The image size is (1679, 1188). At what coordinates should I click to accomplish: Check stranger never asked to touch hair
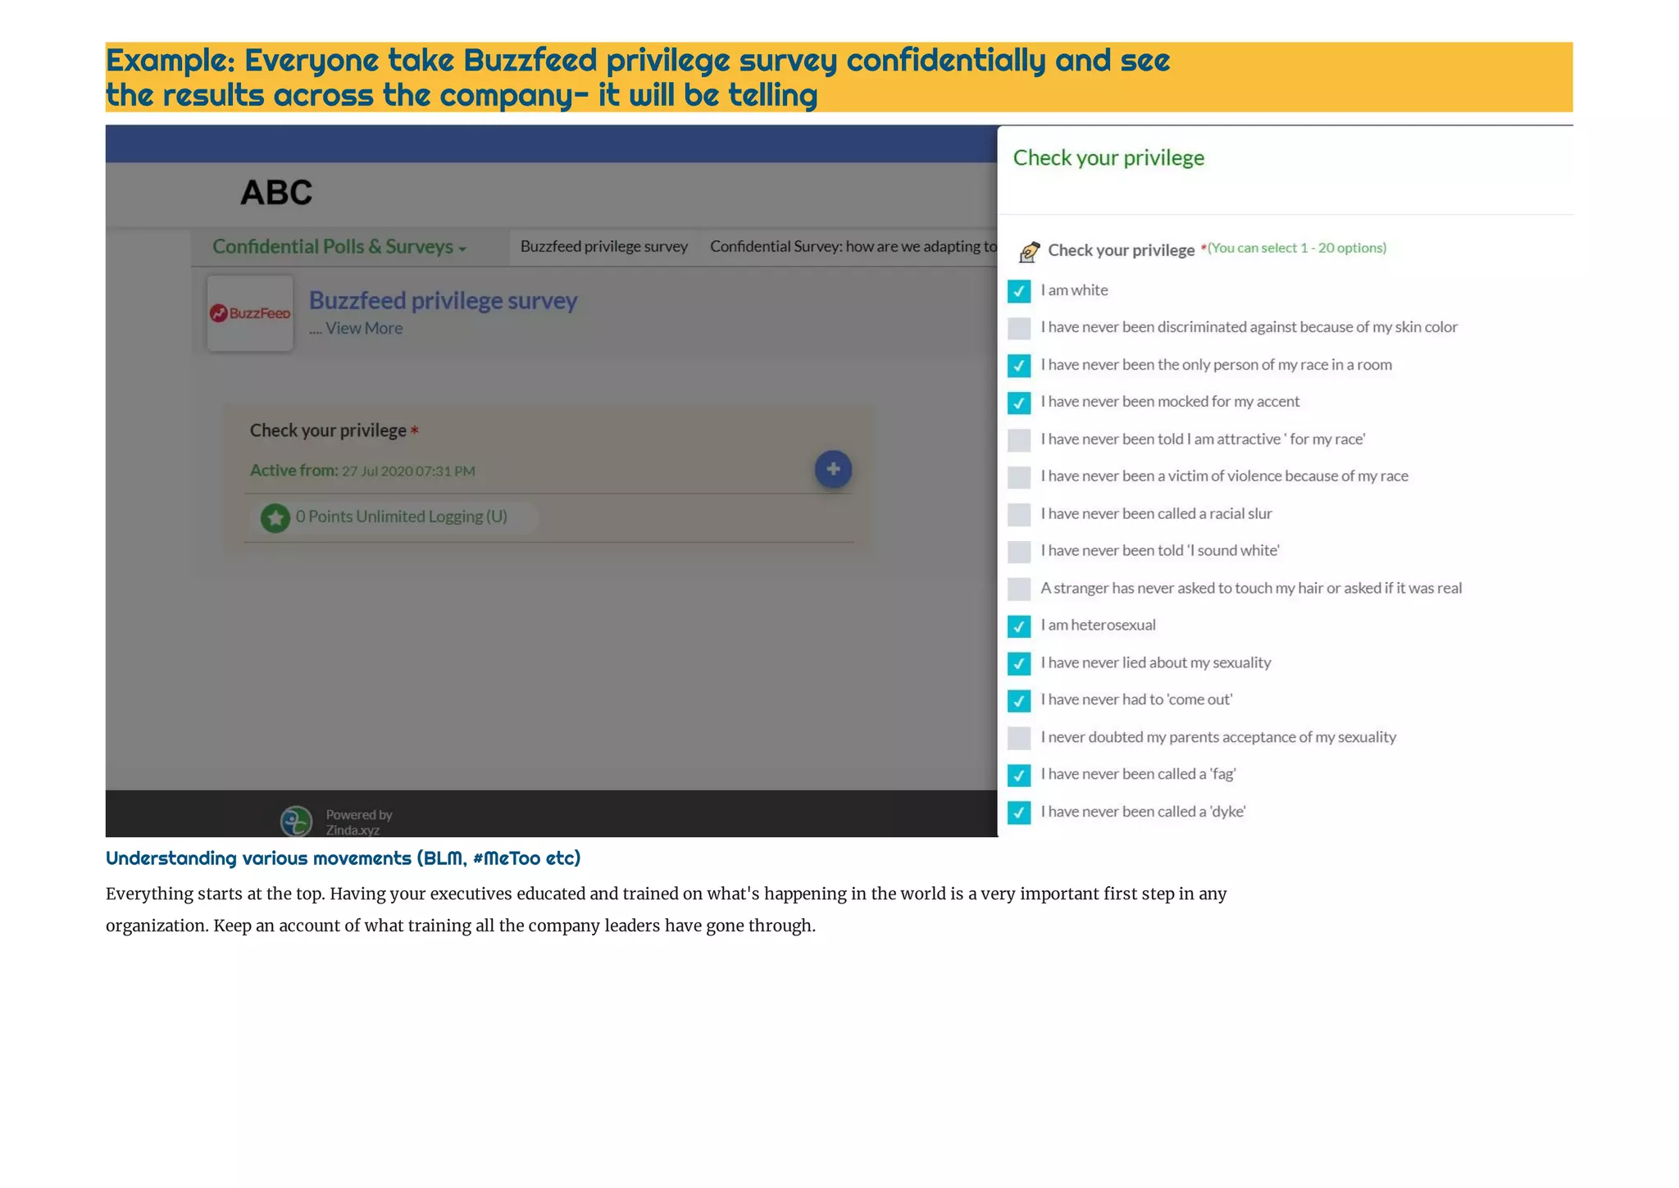tap(1019, 589)
